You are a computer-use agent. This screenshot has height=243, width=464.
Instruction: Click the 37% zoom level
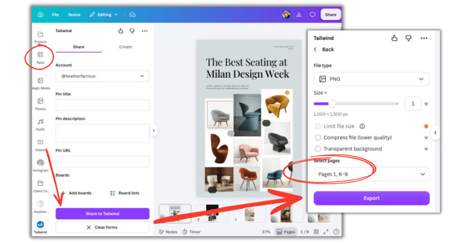pyautogui.click(x=266, y=232)
